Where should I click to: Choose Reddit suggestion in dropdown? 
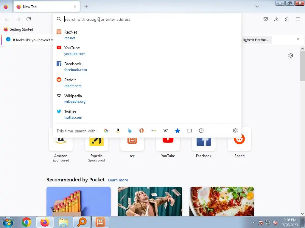(147, 83)
